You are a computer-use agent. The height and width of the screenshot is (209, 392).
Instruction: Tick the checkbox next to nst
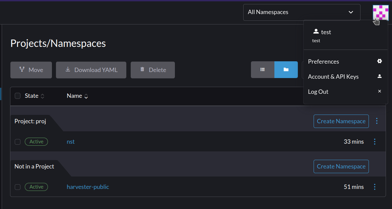coord(17,142)
